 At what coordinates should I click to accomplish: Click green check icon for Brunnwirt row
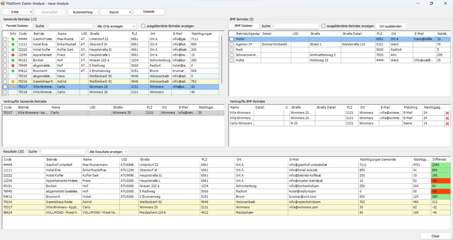13,71
